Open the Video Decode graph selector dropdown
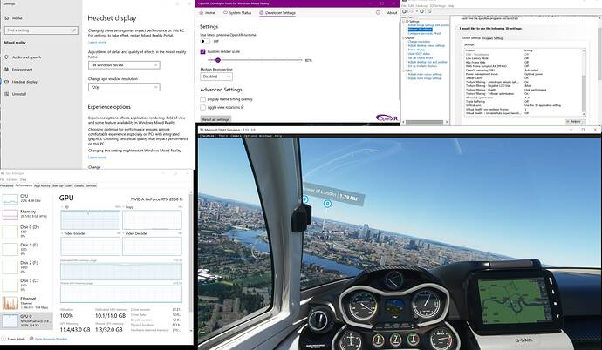Screen dimensions: 602x350 134,233
